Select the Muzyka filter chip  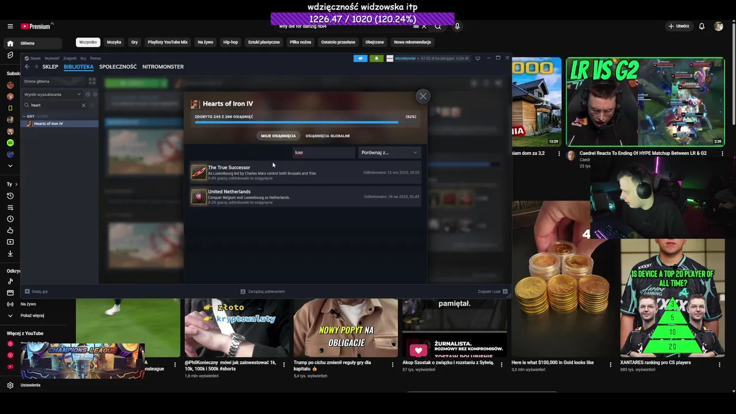(x=114, y=42)
